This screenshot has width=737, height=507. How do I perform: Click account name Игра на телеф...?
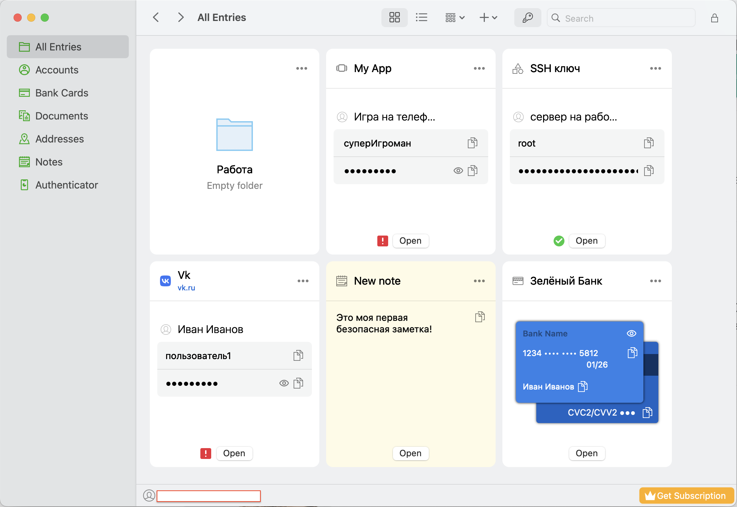395,117
